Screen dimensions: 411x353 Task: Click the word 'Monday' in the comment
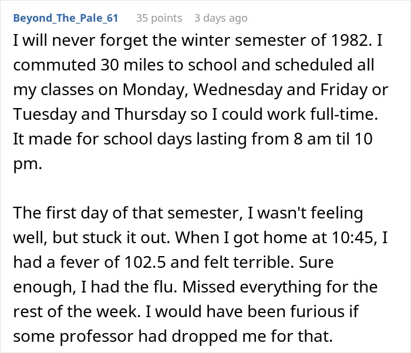tap(154, 90)
